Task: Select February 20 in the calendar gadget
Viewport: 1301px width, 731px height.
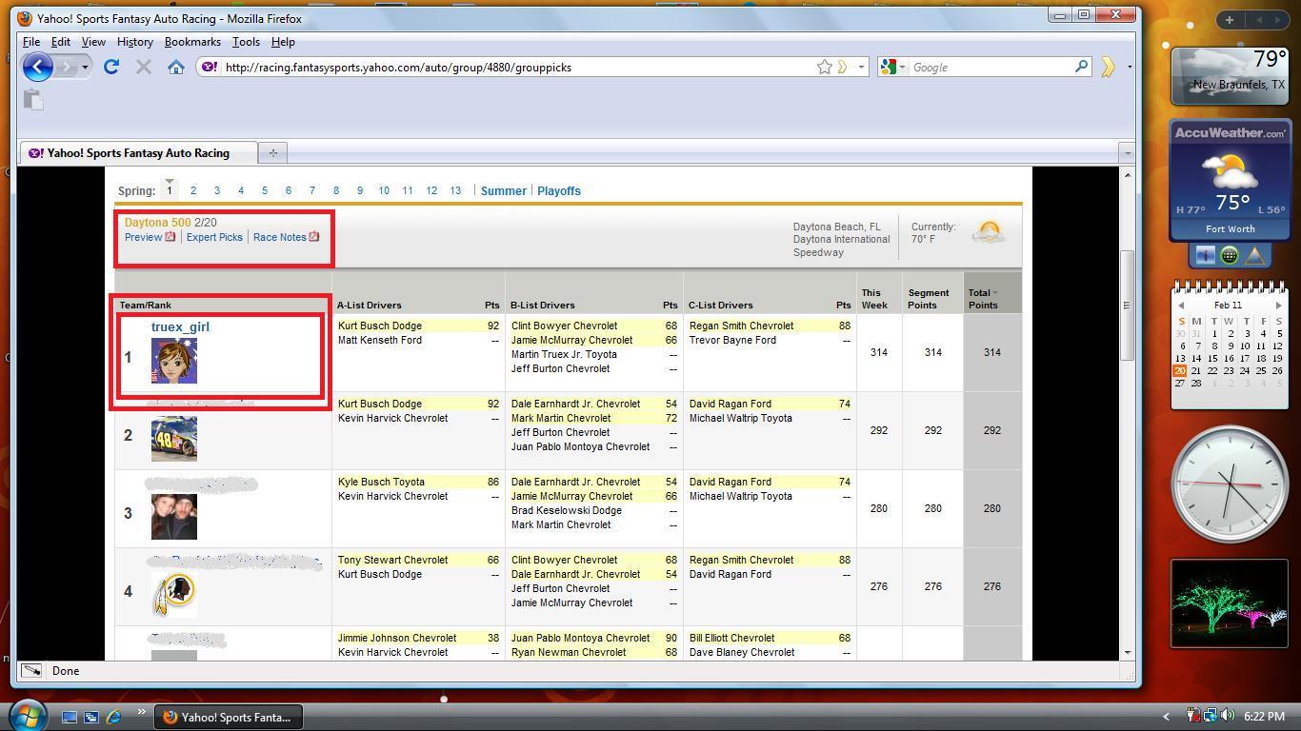Action: click(1180, 371)
